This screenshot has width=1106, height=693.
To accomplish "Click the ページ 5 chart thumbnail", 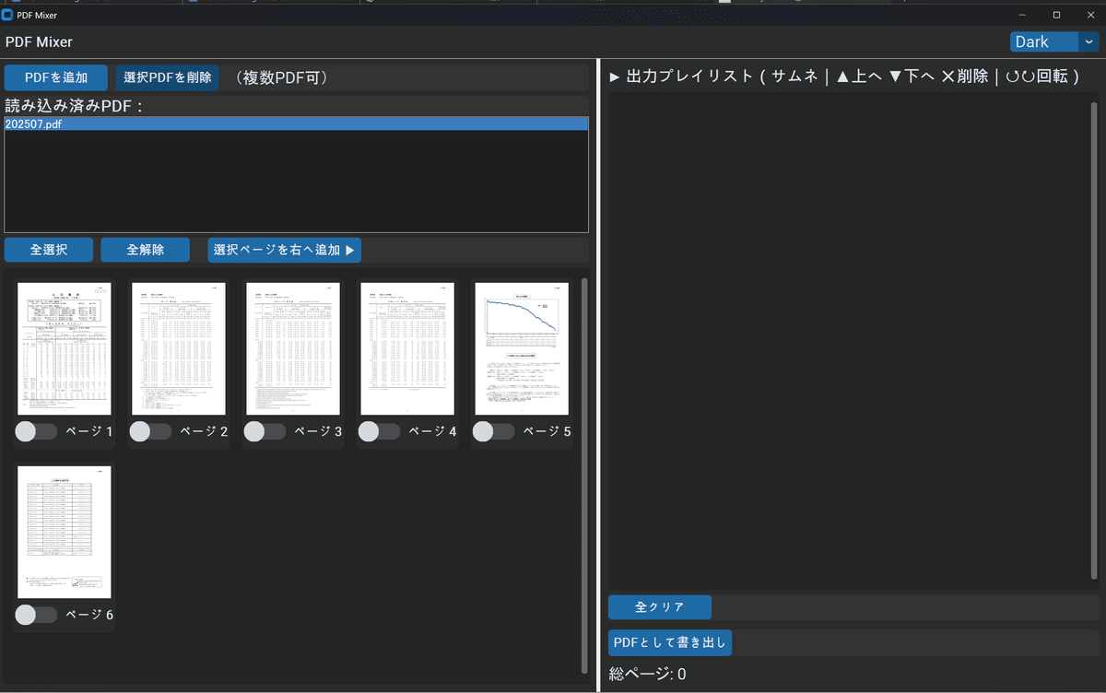I will [521, 348].
